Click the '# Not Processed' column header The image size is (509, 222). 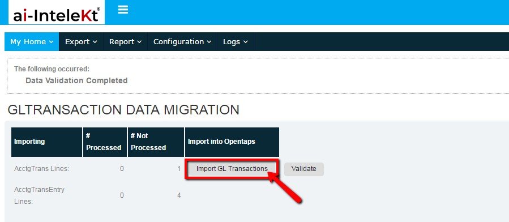point(156,142)
